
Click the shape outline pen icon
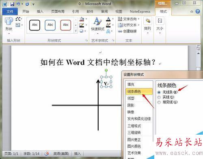(82, 25)
